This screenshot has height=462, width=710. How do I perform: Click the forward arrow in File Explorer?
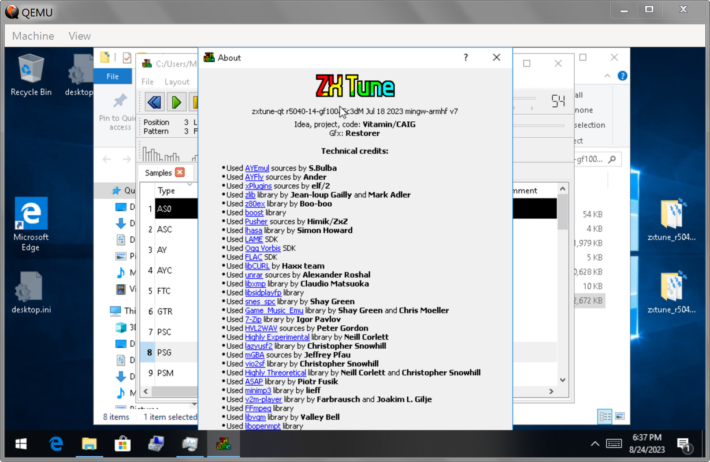[x=127, y=159]
